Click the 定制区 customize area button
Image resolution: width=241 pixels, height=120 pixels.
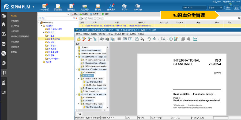pyautogui.click(x=94, y=14)
